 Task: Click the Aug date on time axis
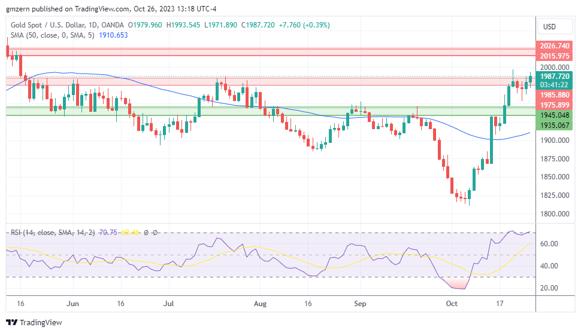(260, 303)
